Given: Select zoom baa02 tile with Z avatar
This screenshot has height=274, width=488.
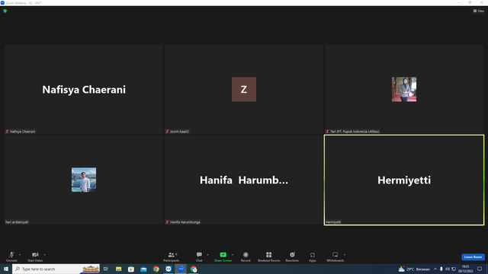Looking at the screenshot, I should pos(244,90).
